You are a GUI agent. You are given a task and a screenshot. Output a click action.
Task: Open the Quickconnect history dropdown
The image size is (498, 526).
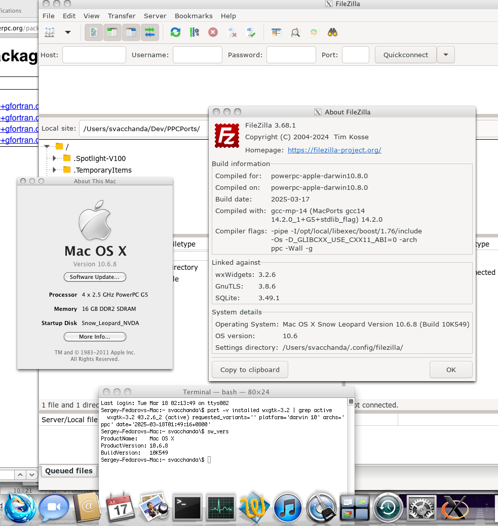click(x=446, y=55)
